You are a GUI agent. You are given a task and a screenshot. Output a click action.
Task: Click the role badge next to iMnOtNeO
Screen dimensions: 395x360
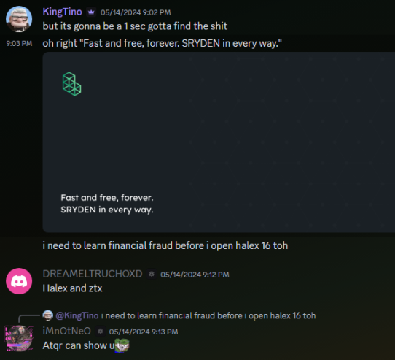101,332
